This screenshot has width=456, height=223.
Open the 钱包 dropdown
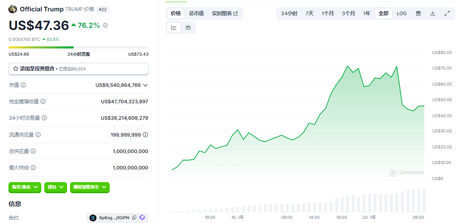pyautogui.click(x=56, y=187)
